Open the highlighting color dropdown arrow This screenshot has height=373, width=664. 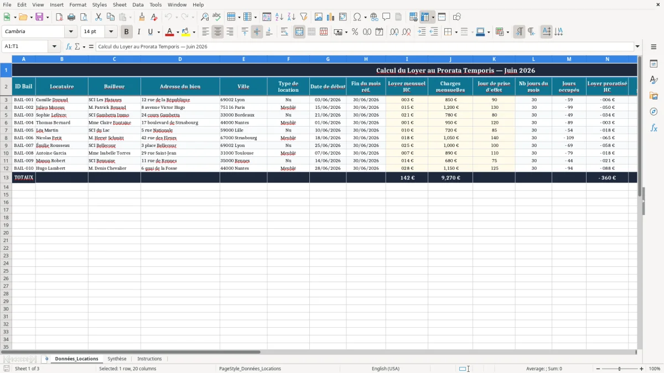tap(194, 32)
